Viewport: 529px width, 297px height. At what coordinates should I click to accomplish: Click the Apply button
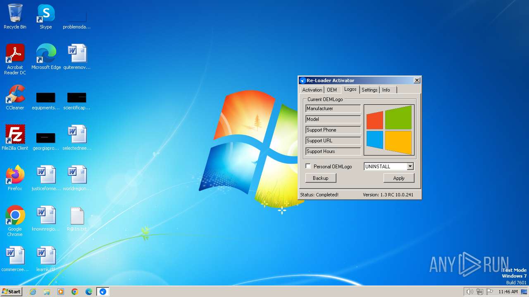coord(399,178)
